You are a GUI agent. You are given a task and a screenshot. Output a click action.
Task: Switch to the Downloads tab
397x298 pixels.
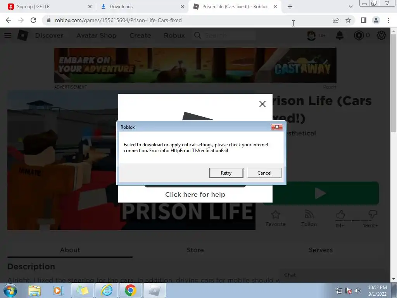[x=142, y=7]
